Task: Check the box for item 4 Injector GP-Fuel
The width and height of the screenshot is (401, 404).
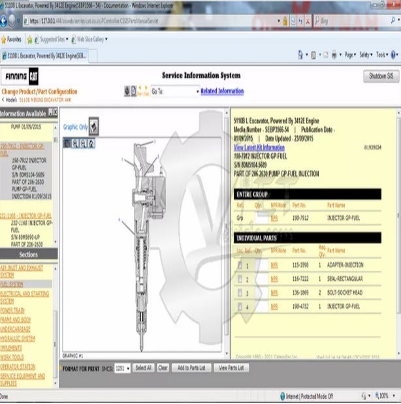Action: click(x=240, y=306)
